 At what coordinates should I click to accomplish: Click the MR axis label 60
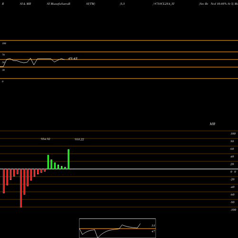click(232, 149)
